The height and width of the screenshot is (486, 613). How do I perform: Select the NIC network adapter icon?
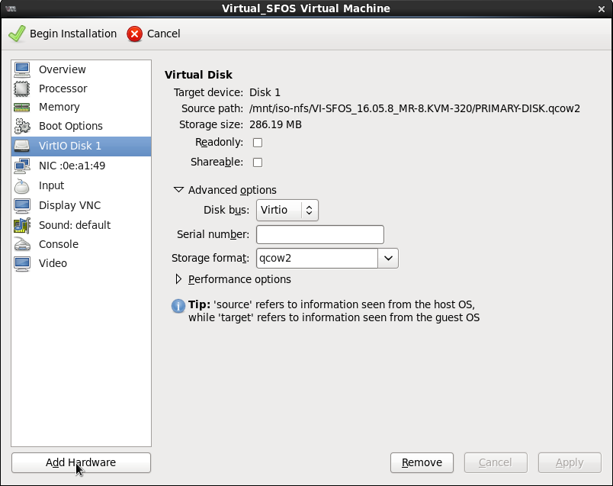coord(22,166)
